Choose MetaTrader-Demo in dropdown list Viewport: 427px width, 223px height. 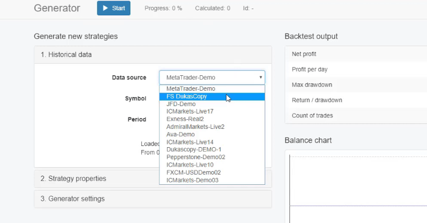click(x=212, y=88)
